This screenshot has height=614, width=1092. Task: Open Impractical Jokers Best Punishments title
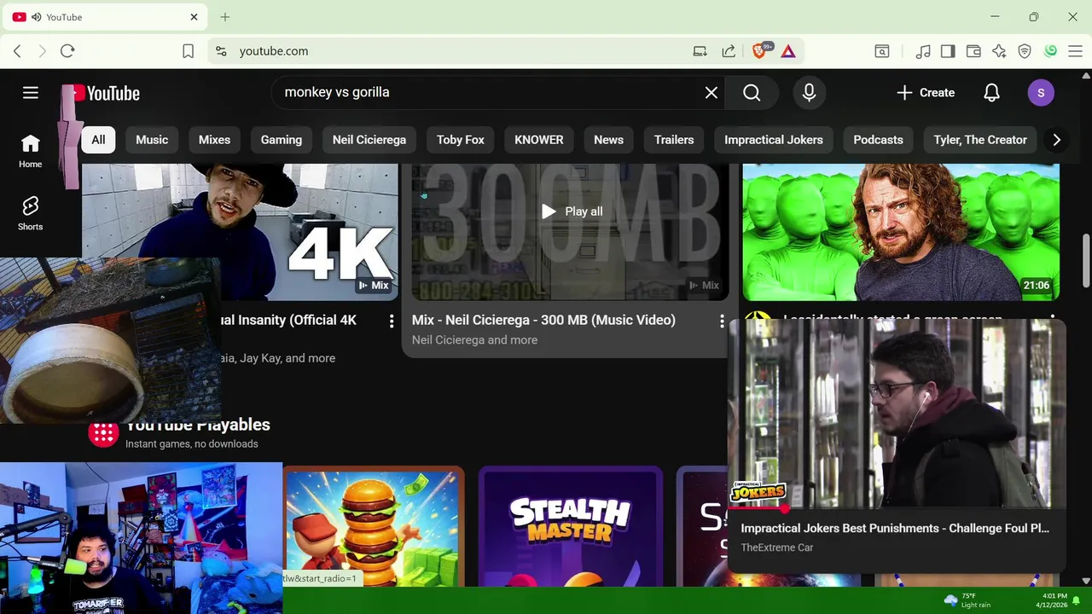click(895, 529)
